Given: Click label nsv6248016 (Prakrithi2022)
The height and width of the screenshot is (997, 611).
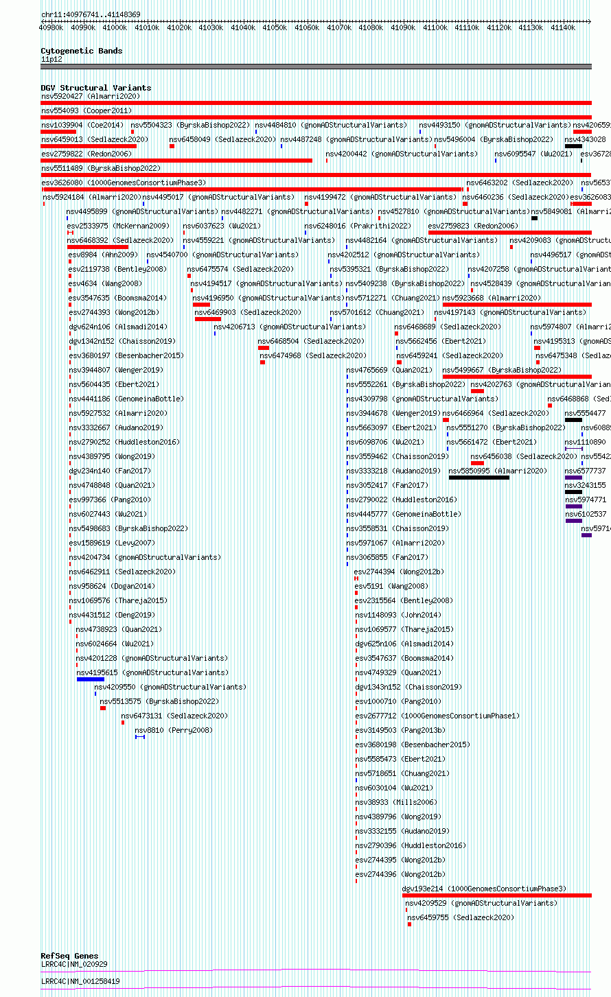Looking at the screenshot, I should click(x=358, y=226).
